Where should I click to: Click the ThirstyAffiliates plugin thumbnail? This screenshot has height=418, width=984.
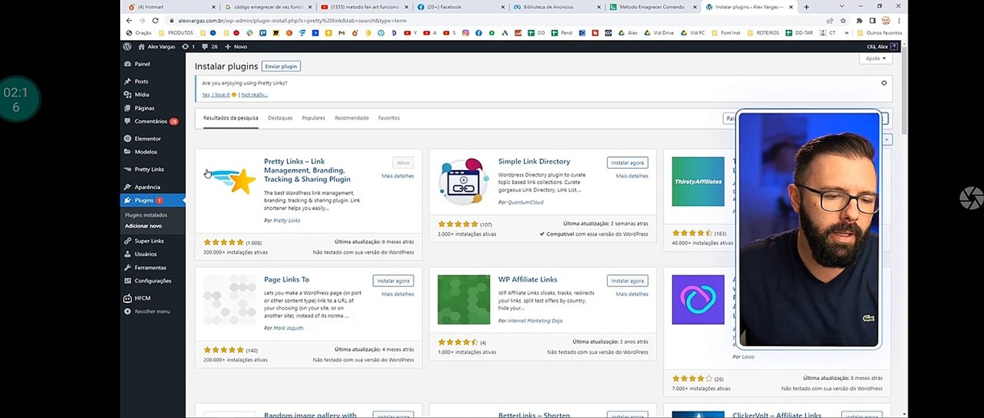(x=698, y=182)
